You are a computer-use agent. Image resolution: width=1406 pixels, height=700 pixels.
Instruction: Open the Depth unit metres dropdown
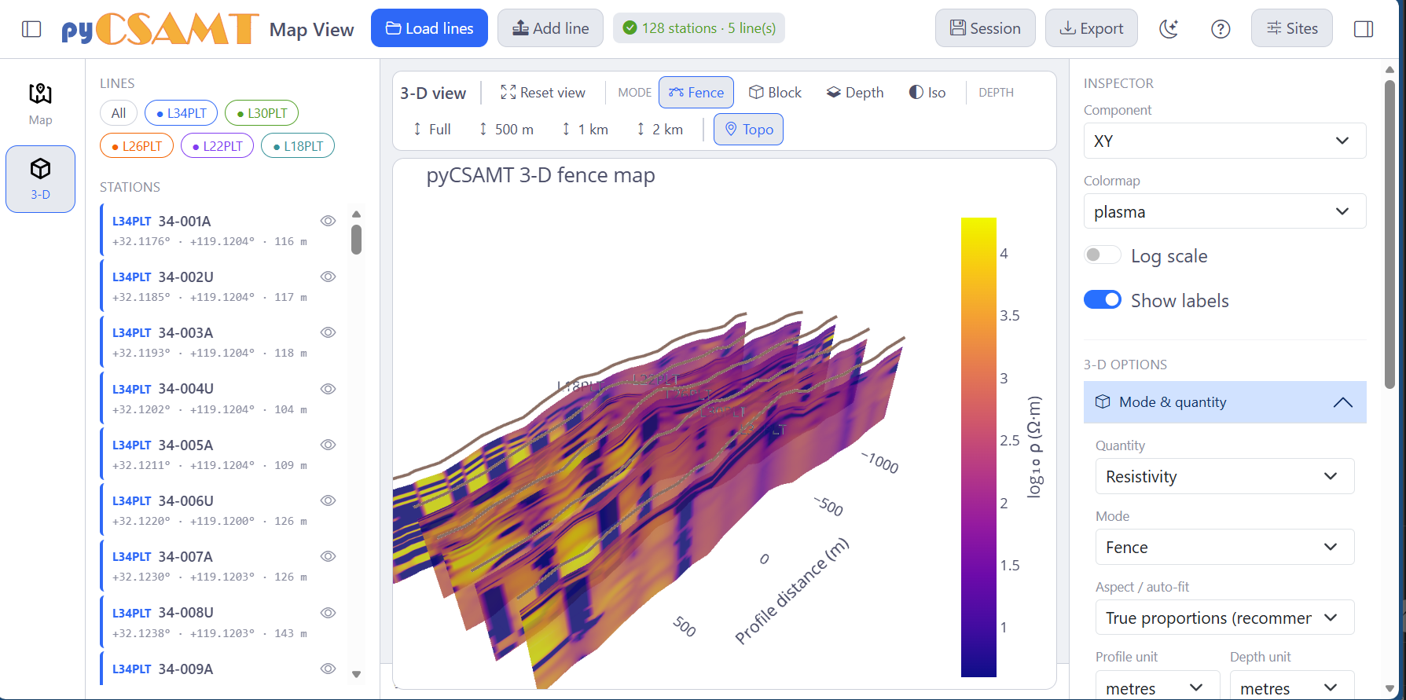(x=1291, y=687)
